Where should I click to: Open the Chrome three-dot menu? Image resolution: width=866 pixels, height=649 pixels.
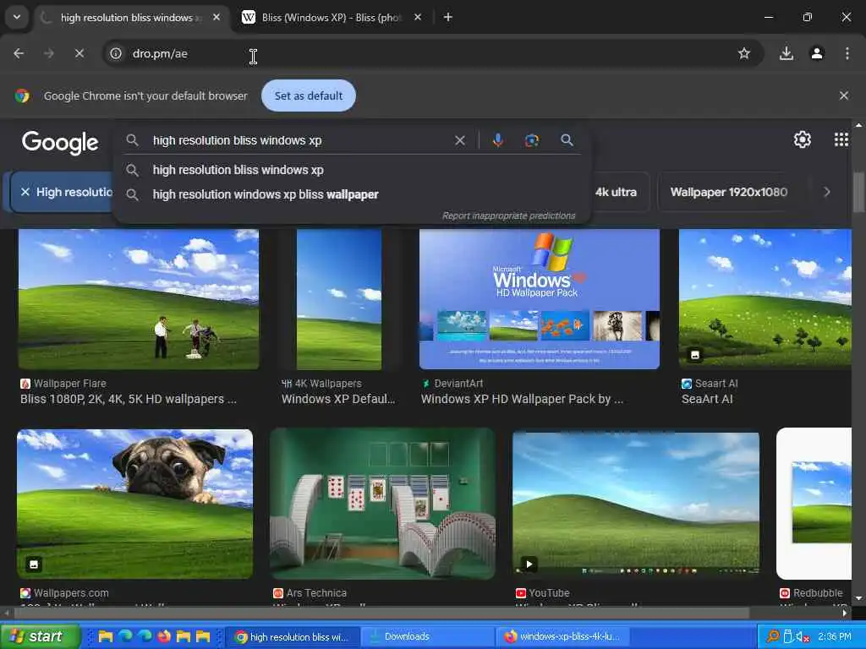pos(847,53)
